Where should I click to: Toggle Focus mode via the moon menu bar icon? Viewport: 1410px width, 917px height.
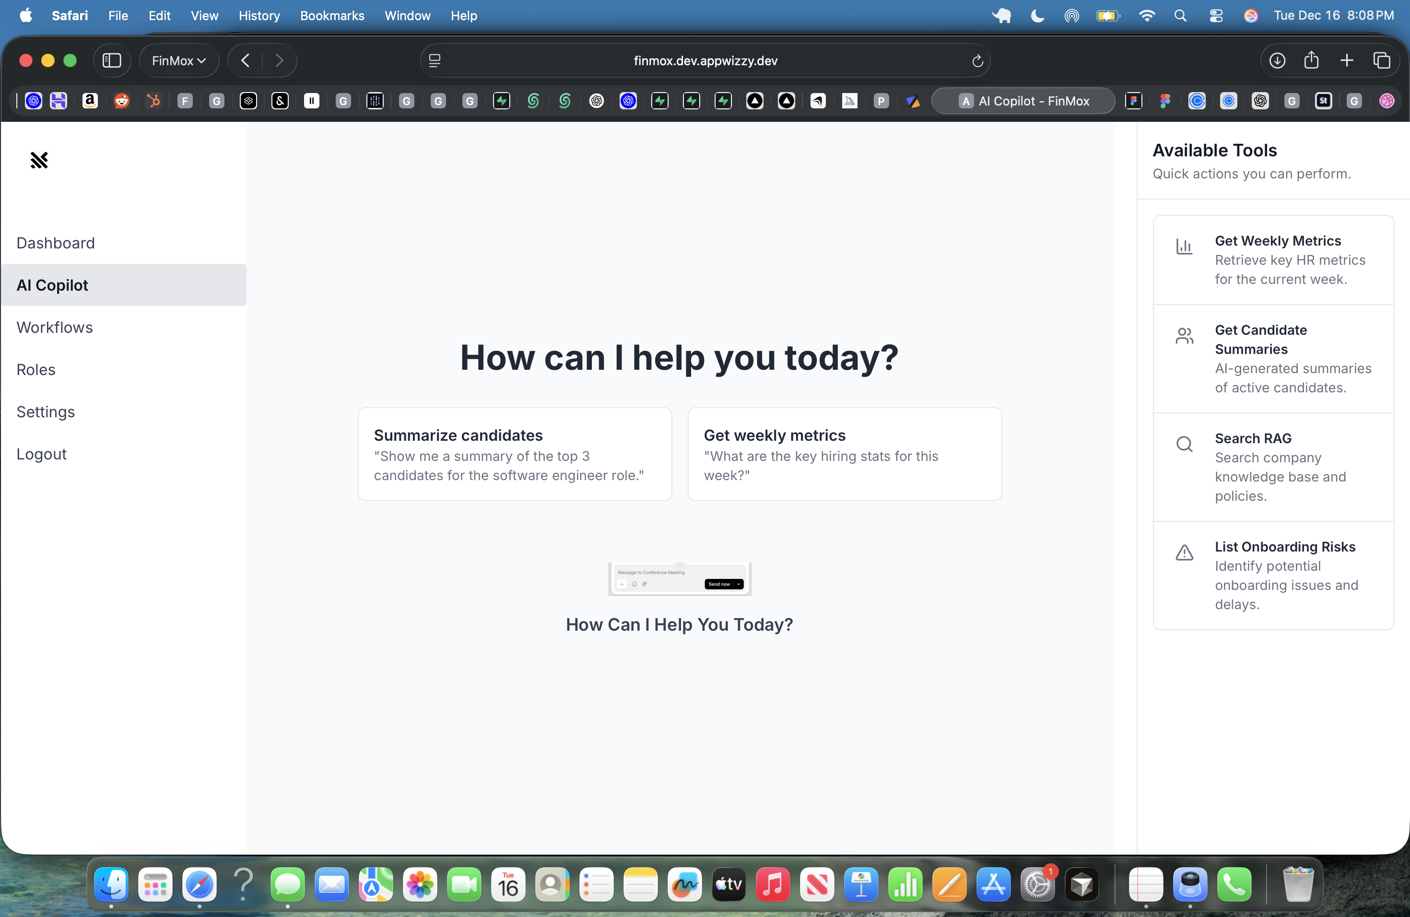coord(1037,15)
